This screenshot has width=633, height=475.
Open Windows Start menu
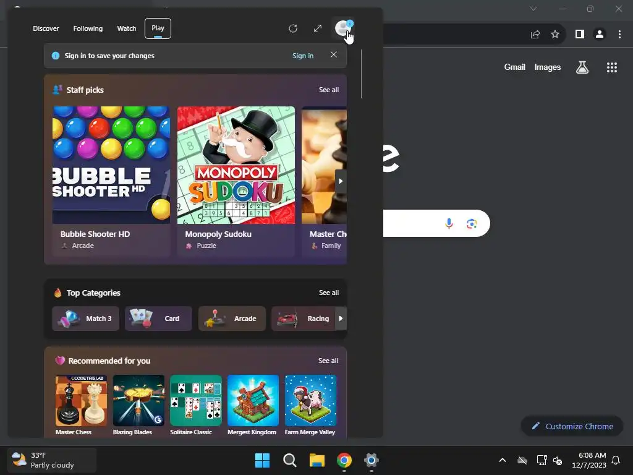(x=262, y=460)
